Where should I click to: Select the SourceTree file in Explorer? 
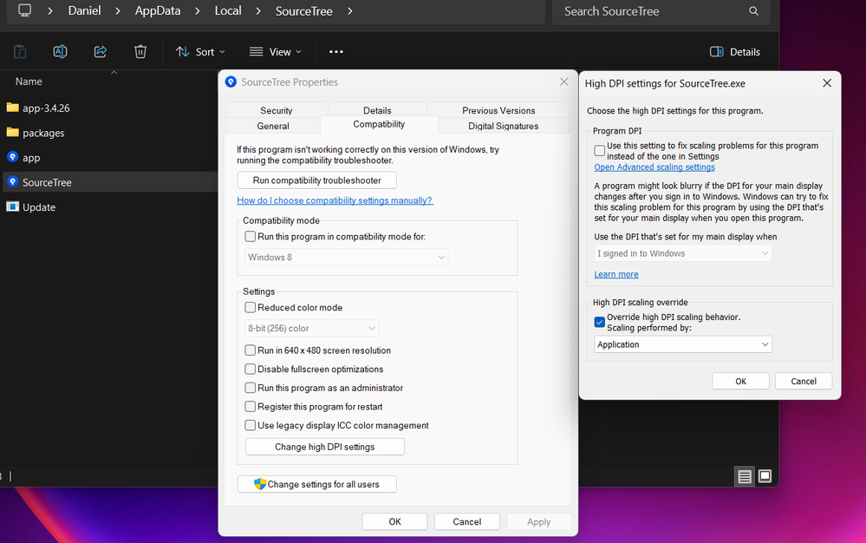pos(110,182)
